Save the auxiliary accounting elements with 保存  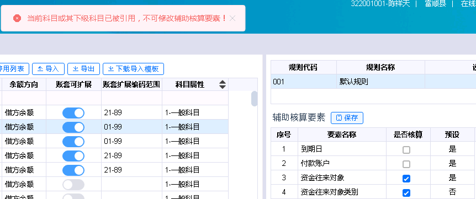pyautogui.click(x=347, y=118)
